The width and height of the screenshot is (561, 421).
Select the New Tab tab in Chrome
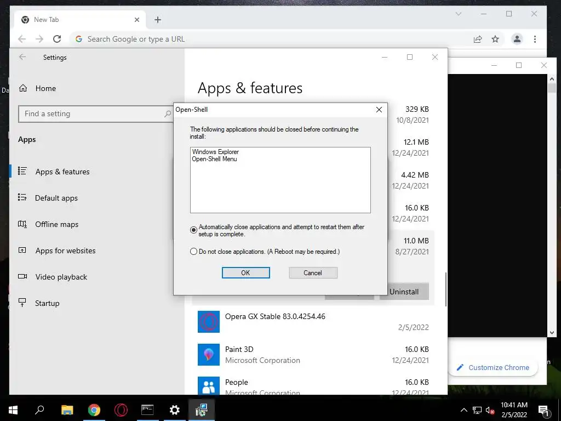coord(80,20)
